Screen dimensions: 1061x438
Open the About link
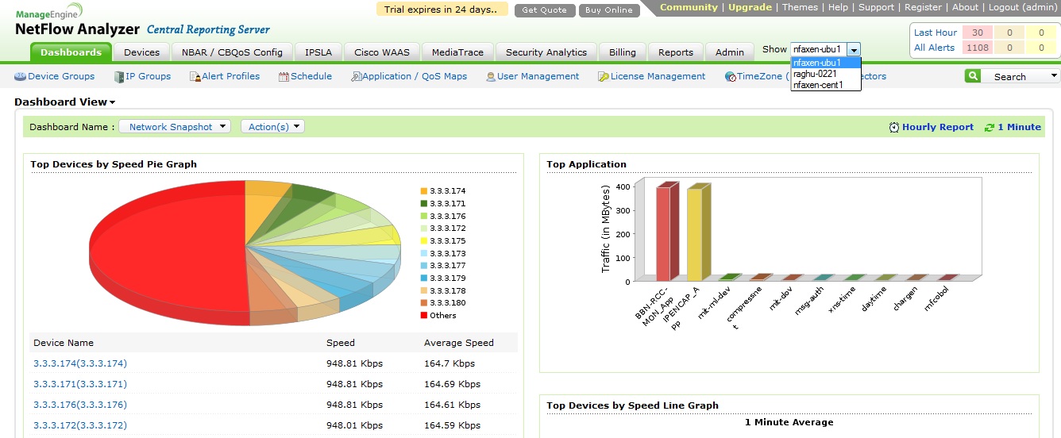965,7
